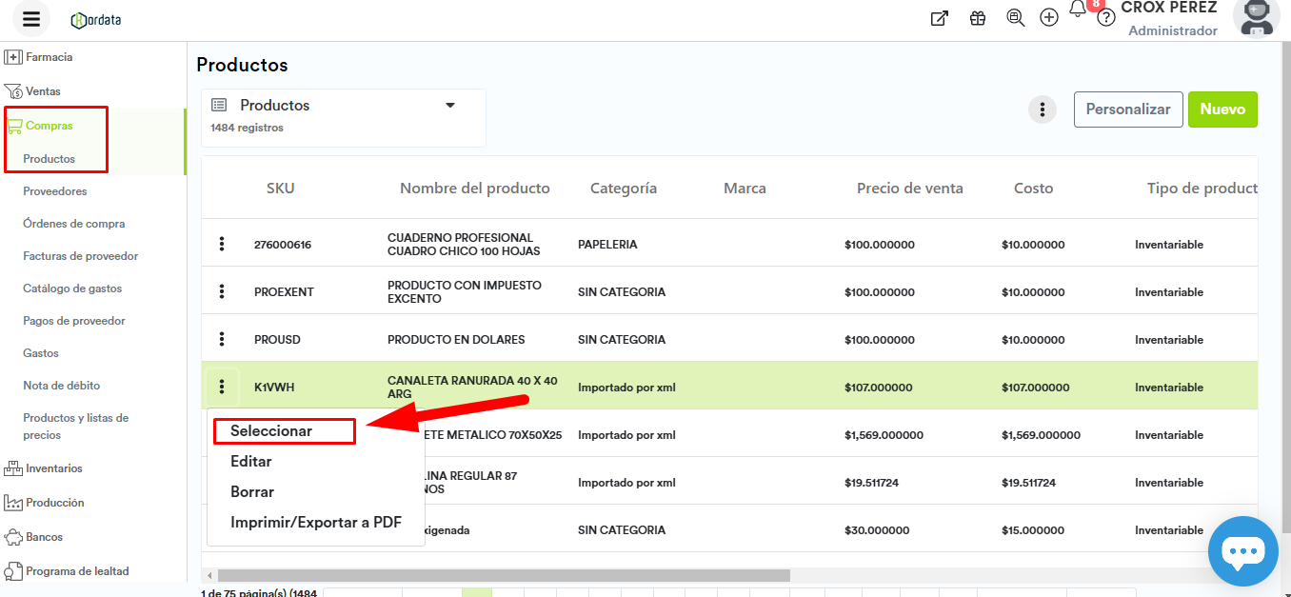Open notifications bell icon
This screenshot has width=1291, height=597.
point(1078,10)
